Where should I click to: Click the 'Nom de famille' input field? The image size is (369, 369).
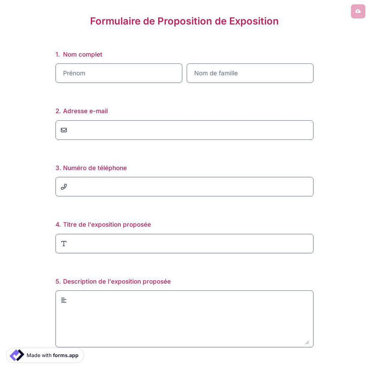pyautogui.click(x=250, y=73)
